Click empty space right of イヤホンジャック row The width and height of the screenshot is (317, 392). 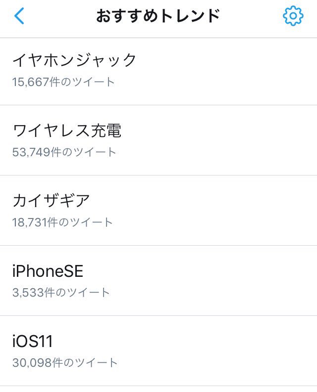233,71
